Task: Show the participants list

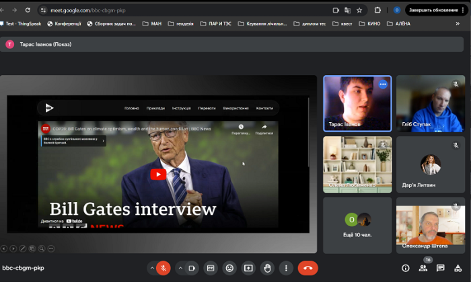Action: [423, 268]
